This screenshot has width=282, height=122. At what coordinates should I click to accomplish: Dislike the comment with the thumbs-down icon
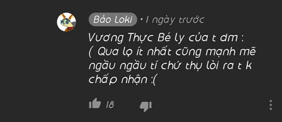click(146, 106)
